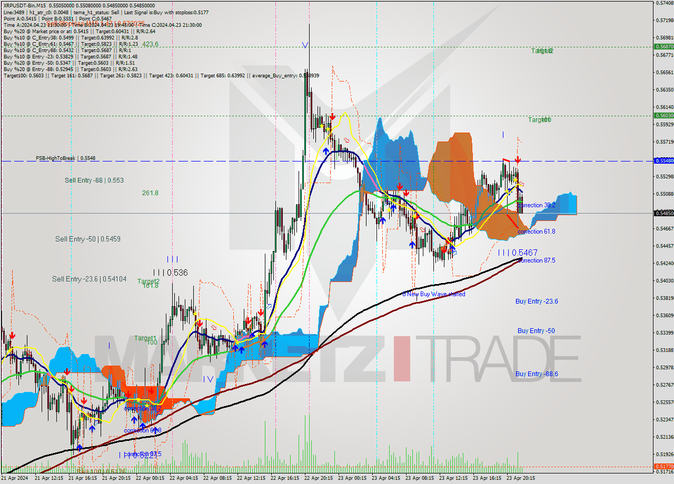Click the 'Buy Entry -50' label
Screen dimensions: 674x484
[x=536, y=331]
